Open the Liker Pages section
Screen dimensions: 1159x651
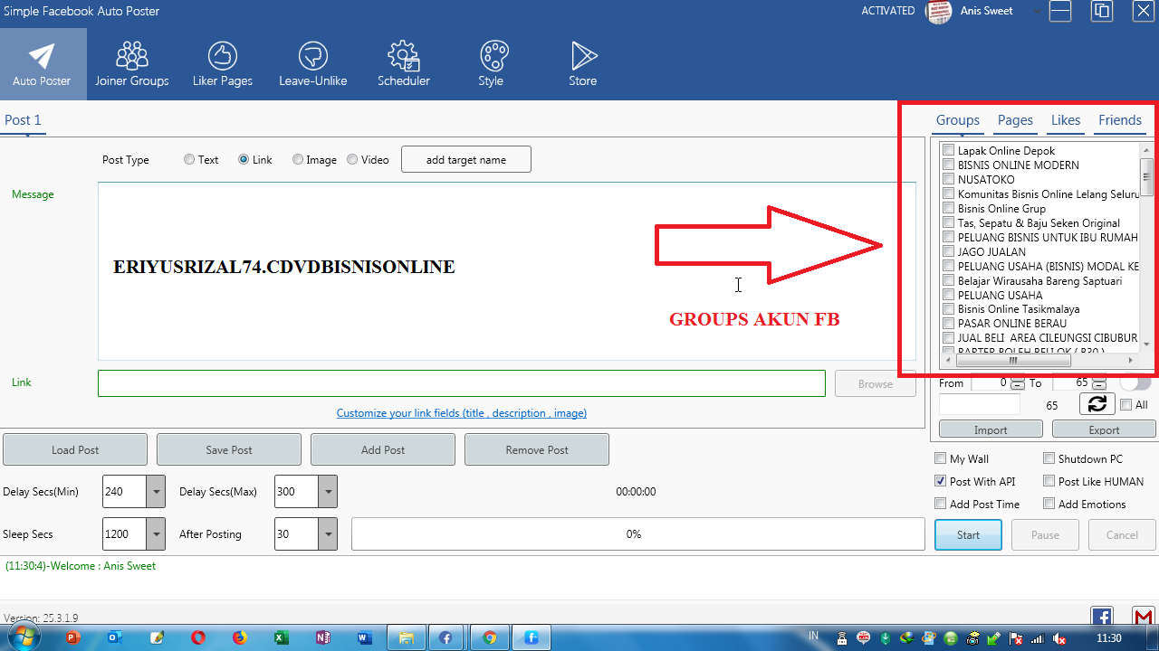223,64
